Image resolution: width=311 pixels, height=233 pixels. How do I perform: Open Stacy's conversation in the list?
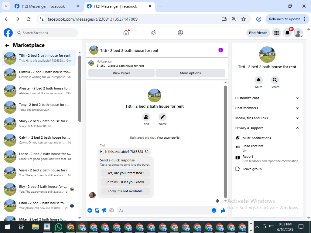coord(39,124)
